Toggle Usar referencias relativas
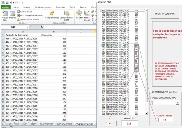The height and width of the screenshot is (128, 182). point(29,15)
